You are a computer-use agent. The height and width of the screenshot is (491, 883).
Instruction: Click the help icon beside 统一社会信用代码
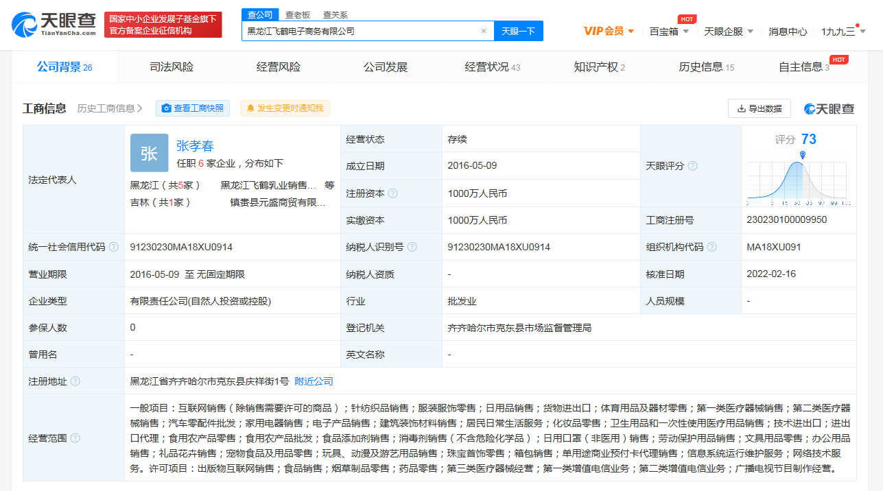click(114, 247)
